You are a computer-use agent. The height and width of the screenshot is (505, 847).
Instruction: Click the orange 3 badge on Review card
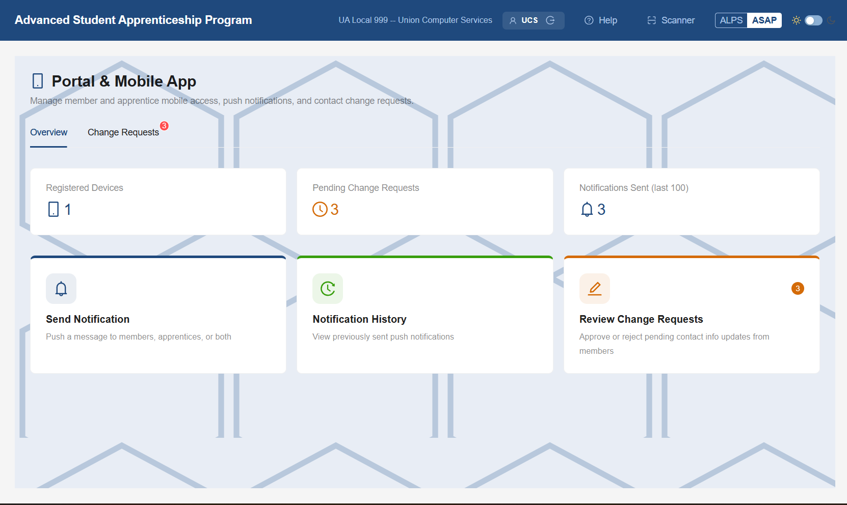pyautogui.click(x=798, y=289)
